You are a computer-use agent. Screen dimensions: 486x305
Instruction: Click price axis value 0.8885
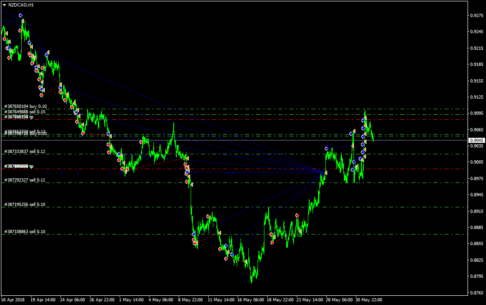click(x=477, y=228)
